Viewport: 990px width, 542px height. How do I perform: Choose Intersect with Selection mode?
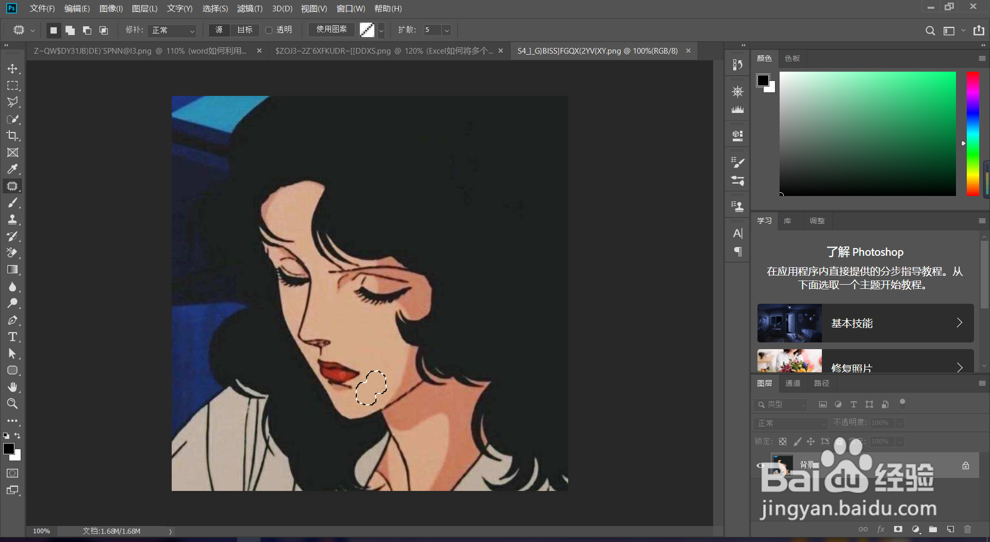(x=104, y=30)
